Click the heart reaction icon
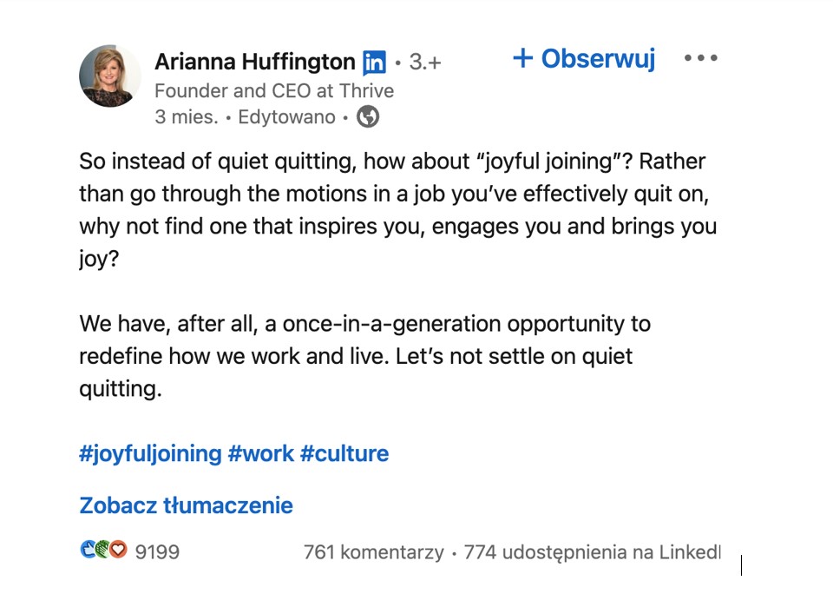Viewport: 833px width, 607px height. [118, 550]
